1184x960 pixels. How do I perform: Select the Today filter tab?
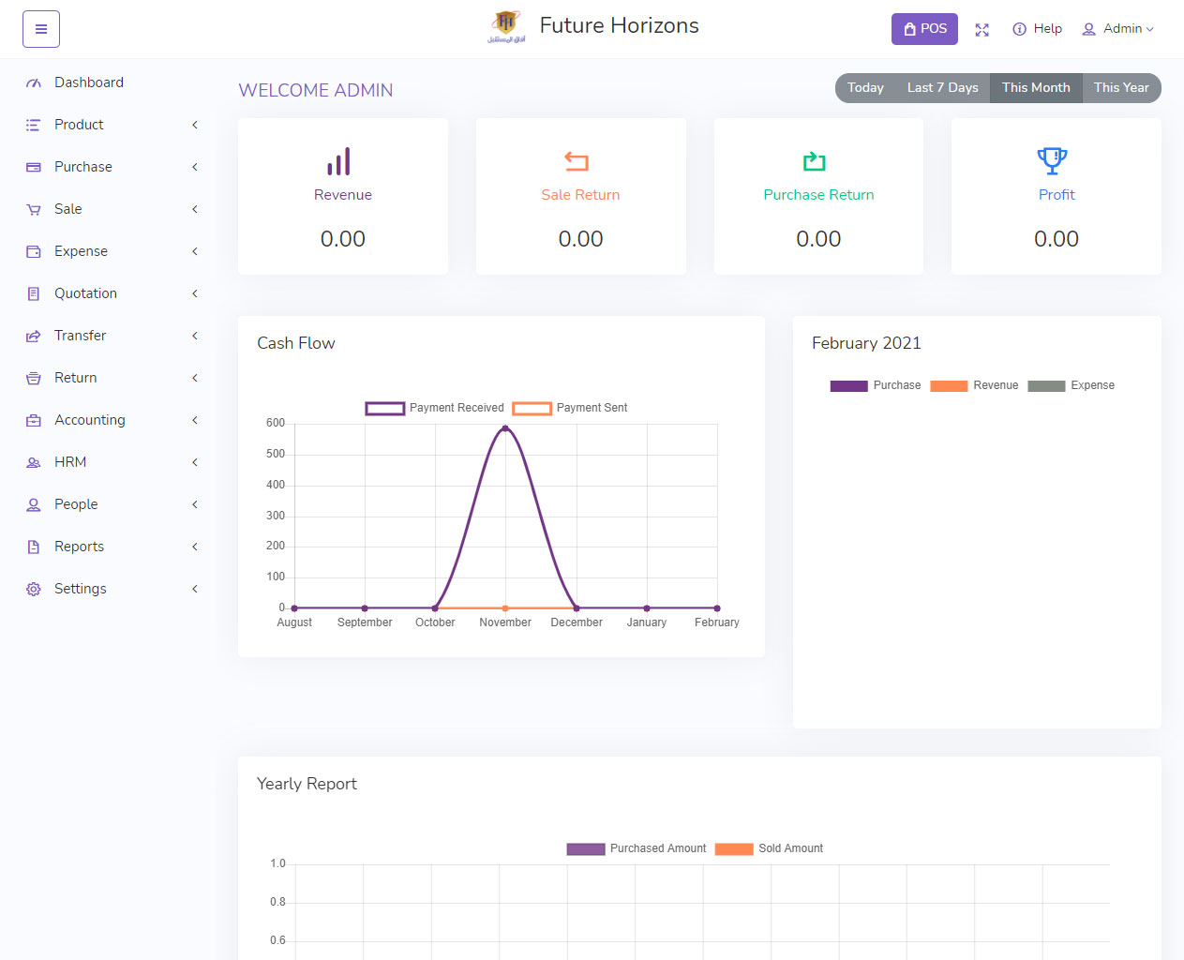(x=865, y=88)
